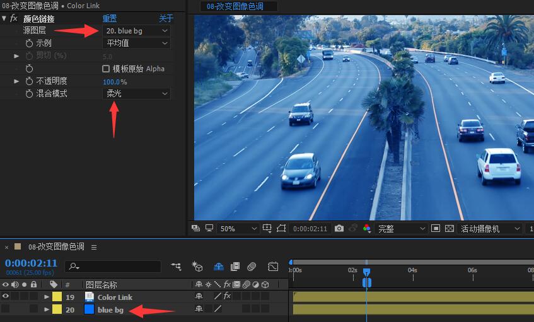
Task: Click 重置 to reset the effect
Action: pos(110,18)
